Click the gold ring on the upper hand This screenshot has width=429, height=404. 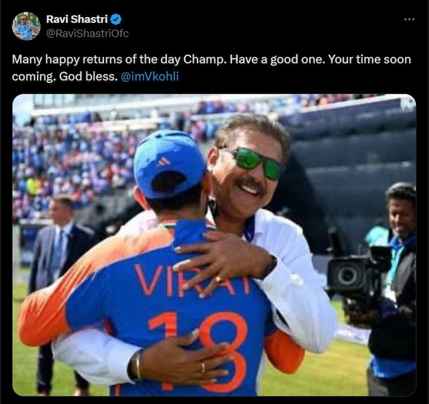pos(219,279)
